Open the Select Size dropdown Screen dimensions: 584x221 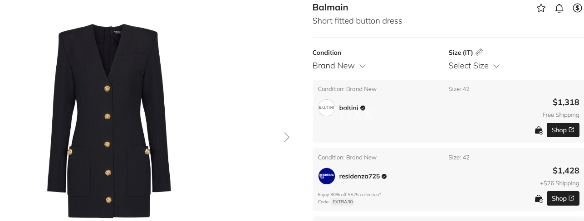pos(474,66)
